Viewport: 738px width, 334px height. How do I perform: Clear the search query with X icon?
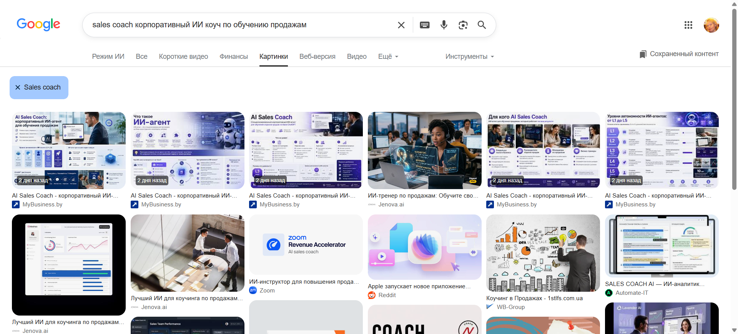tap(401, 25)
